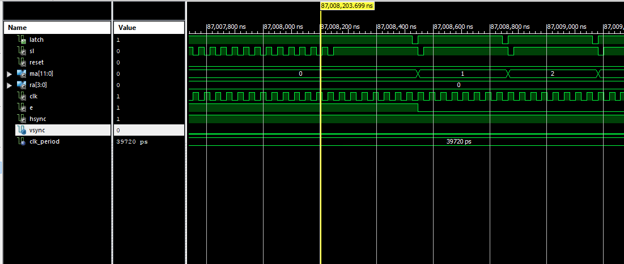
Task: Click the sl signal icon
Action: [22, 51]
